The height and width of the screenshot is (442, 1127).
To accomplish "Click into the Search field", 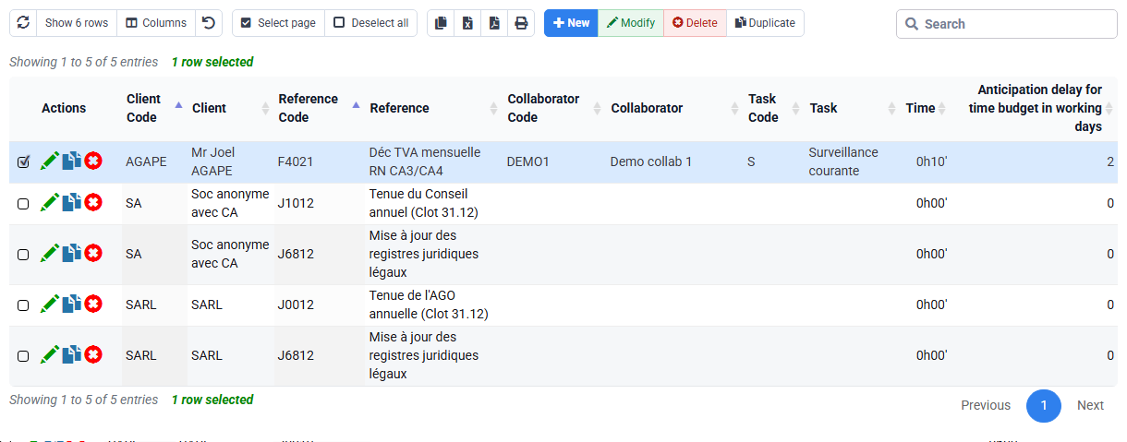I will [1006, 24].
